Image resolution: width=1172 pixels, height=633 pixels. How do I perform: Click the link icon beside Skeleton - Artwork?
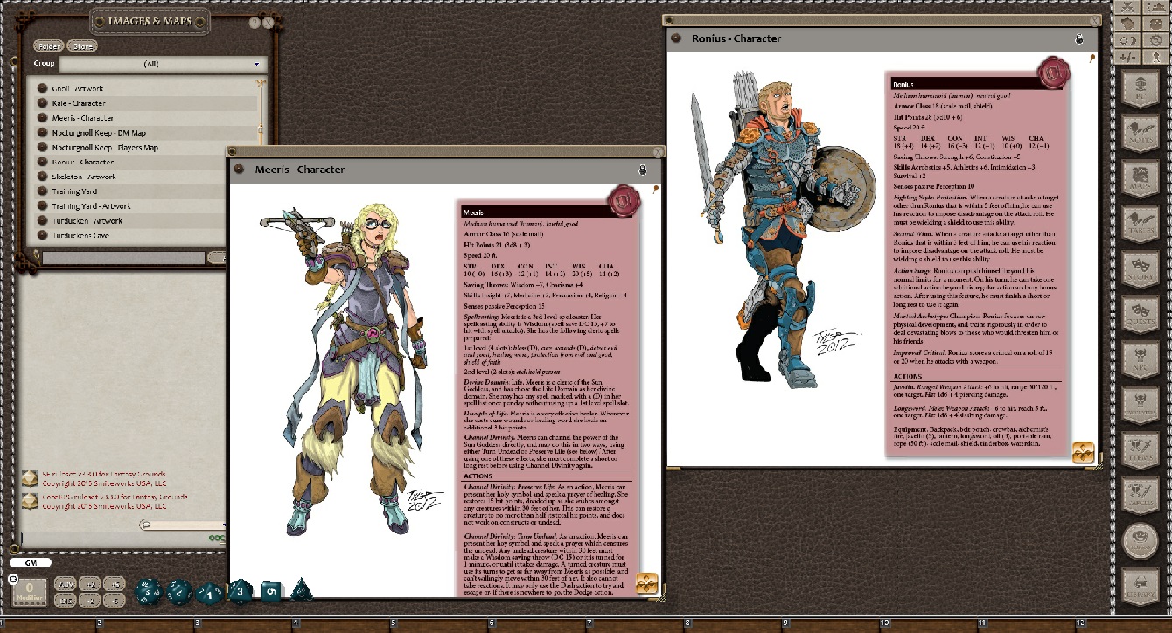click(x=41, y=177)
